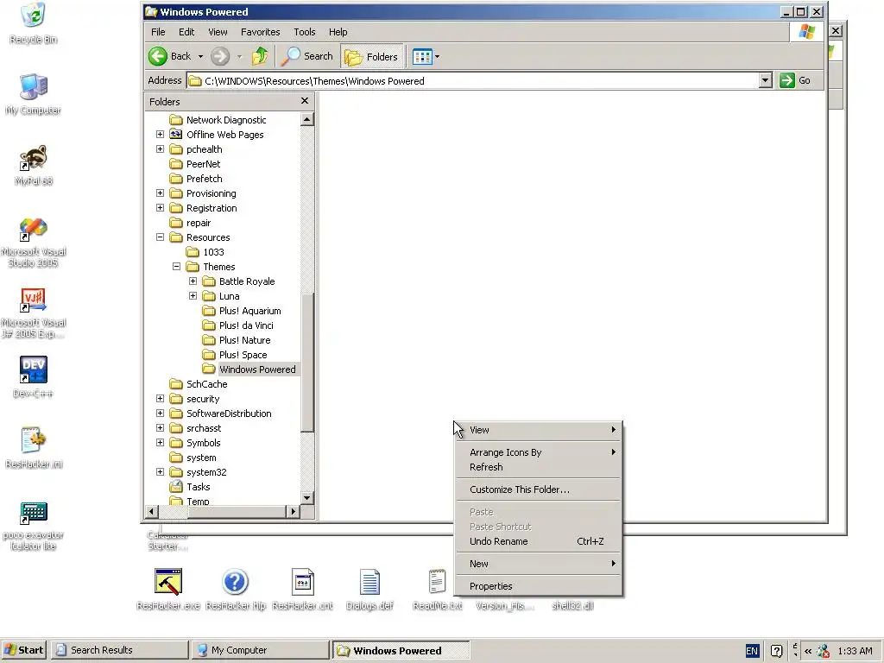This screenshot has width=884, height=663.
Task: Select the PeerNet folder
Action: pos(195,163)
